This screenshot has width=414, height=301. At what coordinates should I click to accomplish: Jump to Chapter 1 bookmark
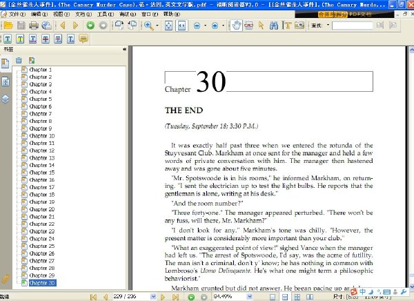(x=41, y=70)
